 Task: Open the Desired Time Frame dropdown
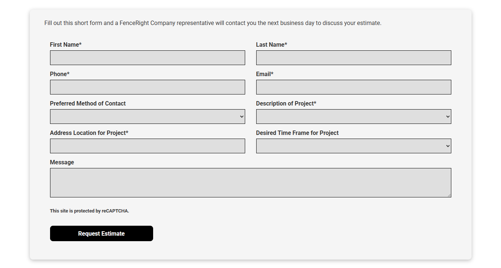tap(353, 146)
